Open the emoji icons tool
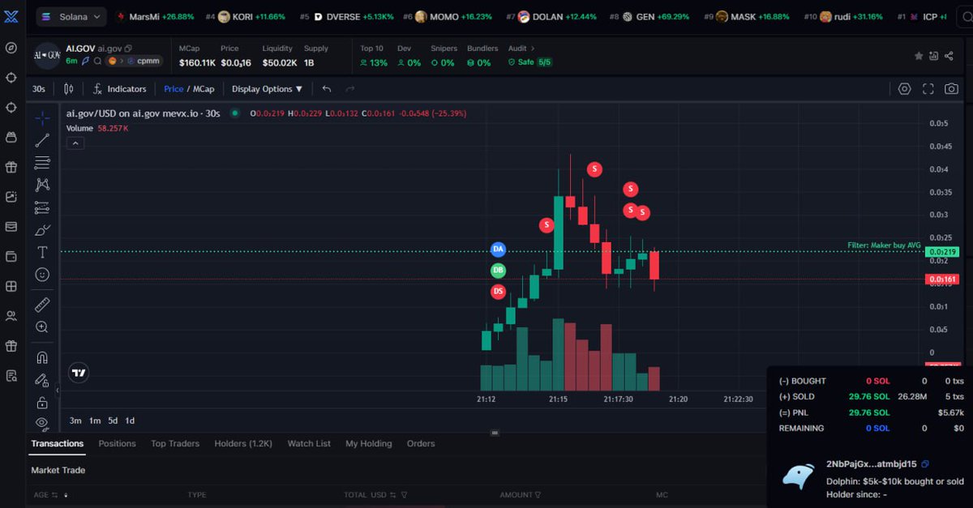973x508 pixels. 42,275
